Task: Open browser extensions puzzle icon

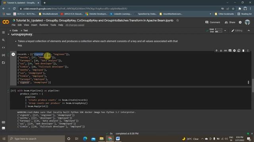Action: click(x=240, y=9)
